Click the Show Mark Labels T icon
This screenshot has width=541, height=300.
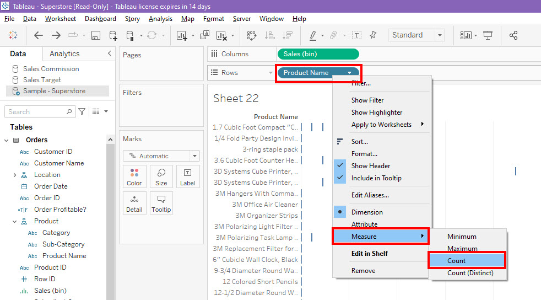(356, 35)
